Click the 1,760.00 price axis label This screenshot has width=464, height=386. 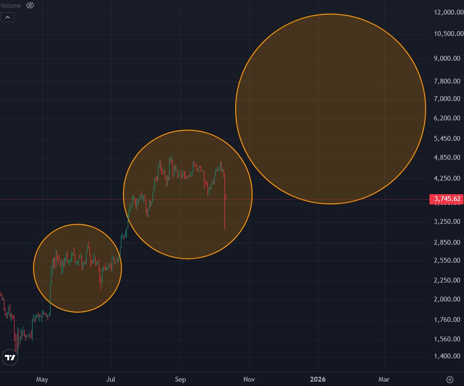[x=447, y=319]
